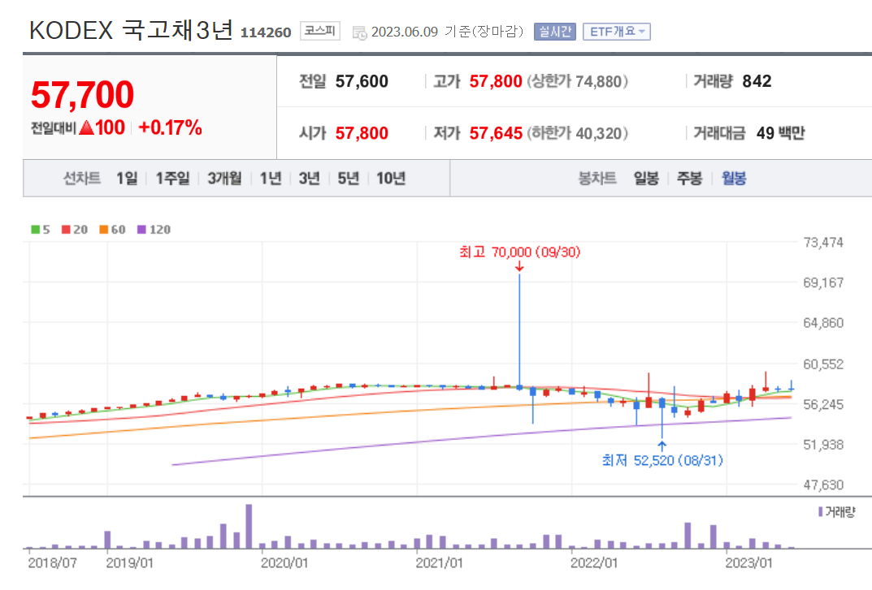Viewport: 872px width, 590px height.
Task: Click the tall blue candle under 최고 marker
Action: 519,332
